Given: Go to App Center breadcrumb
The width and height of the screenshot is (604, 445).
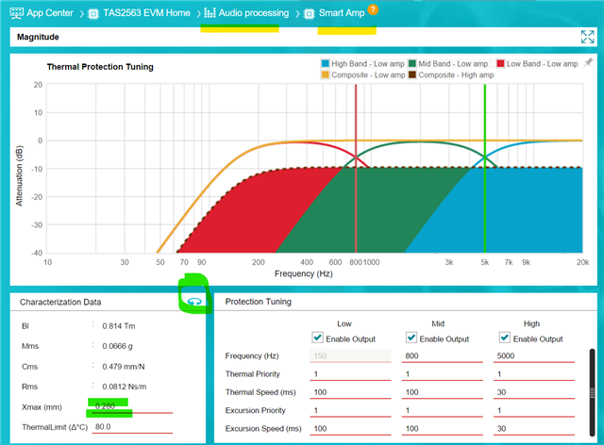Looking at the screenshot, I should pyautogui.click(x=50, y=13).
